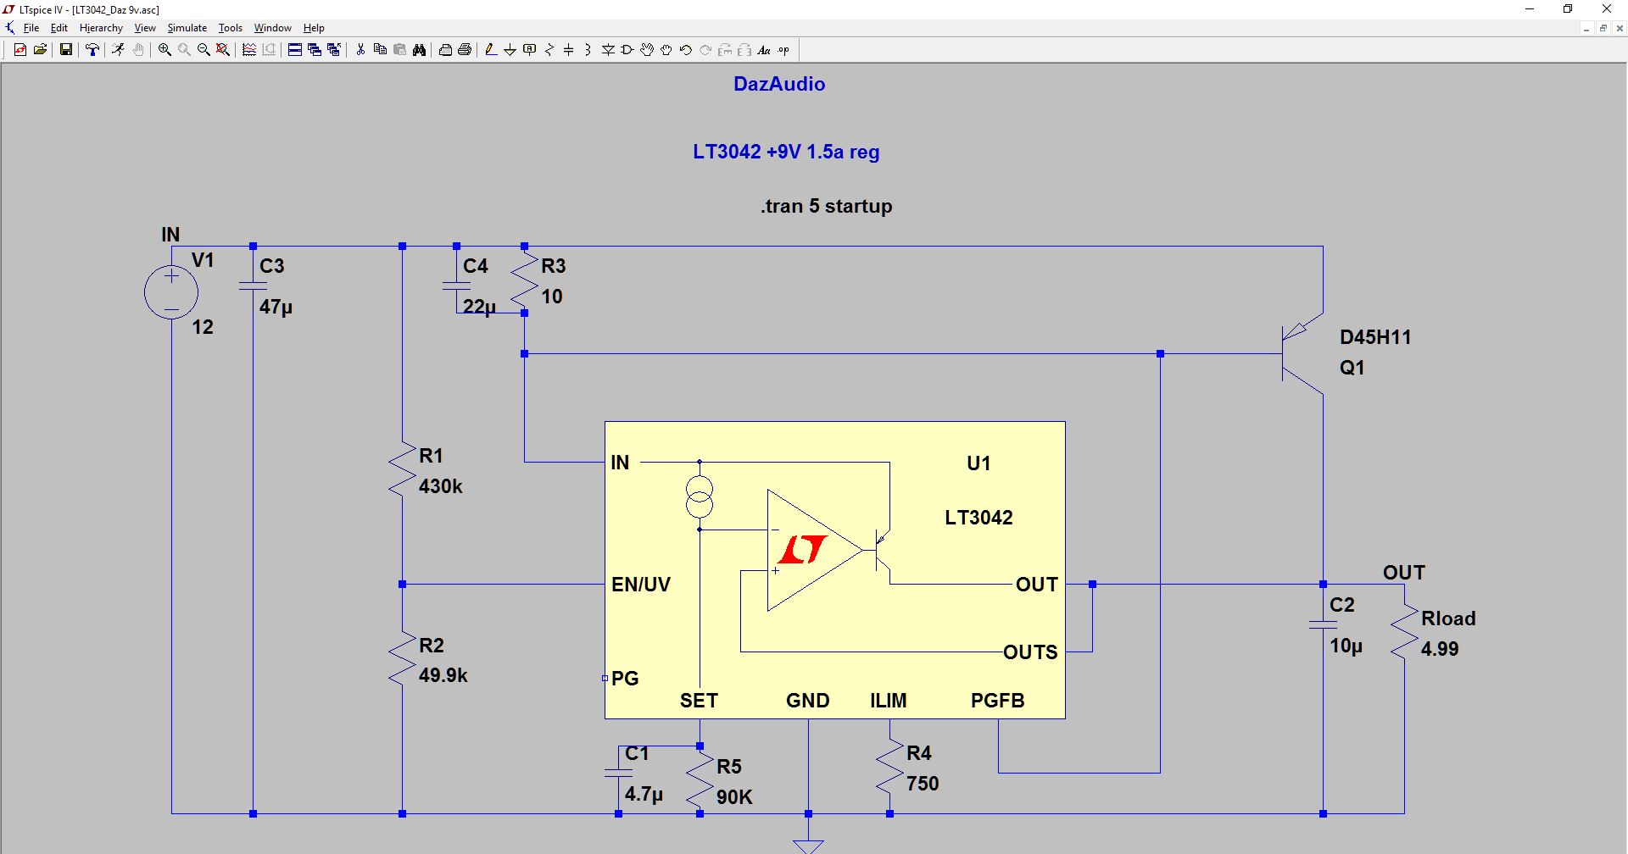Save the schematic with the floppy icon
1628x854 pixels.
pyautogui.click(x=65, y=50)
